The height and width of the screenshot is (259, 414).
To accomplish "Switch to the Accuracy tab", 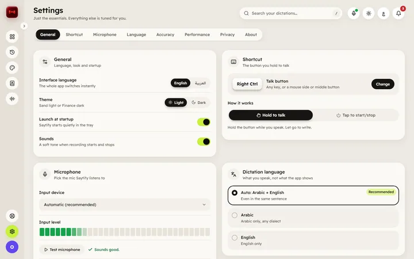I will [165, 35].
